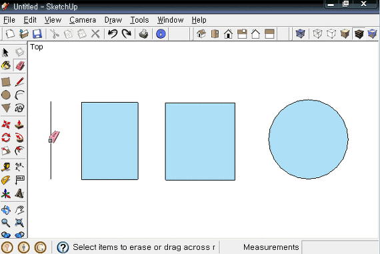Click the Cut scissors icon
380x254 pixels.
tap(55, 34)
